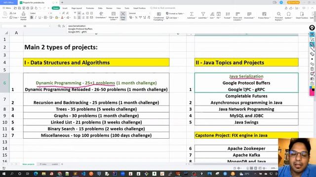
Task: Open the Page Layout ribbon tab
Action: coord(77,8)
